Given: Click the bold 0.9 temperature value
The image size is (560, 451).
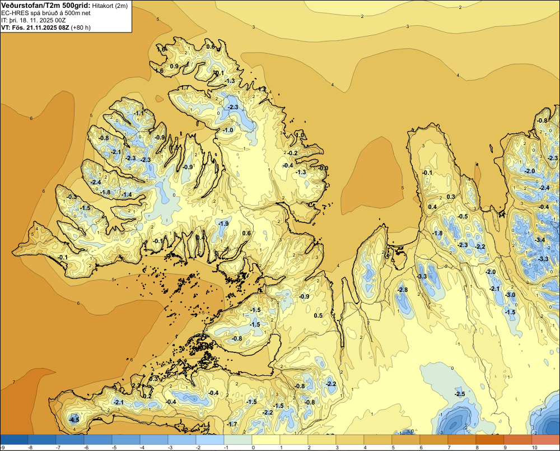Looking at the screenshot, I should coord(174,67).
